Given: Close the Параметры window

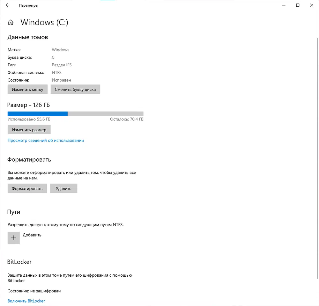Looking at the screenshot, I should pos(311,5).
